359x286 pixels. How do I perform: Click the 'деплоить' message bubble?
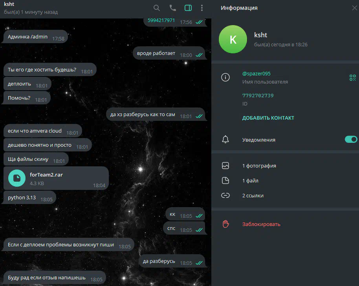27,84
